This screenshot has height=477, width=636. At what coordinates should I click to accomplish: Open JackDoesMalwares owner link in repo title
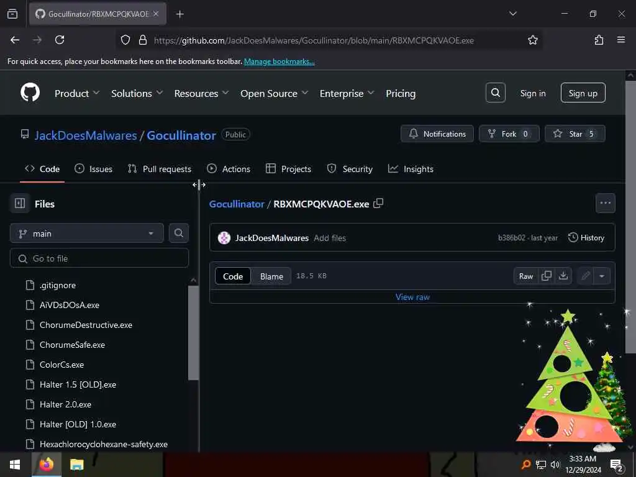click(86, 135)
